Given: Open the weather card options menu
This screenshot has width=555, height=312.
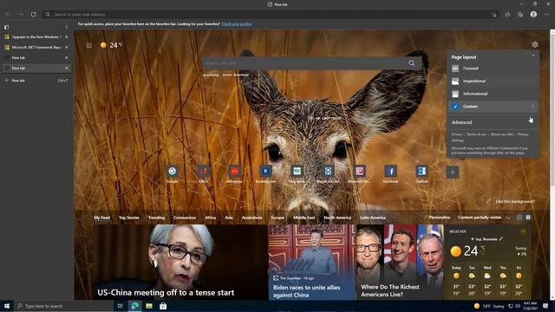Looking at the screenshot, I should pos(523,231).
